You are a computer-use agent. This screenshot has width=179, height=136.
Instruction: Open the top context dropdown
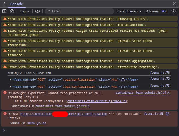(x=25, y=11)
